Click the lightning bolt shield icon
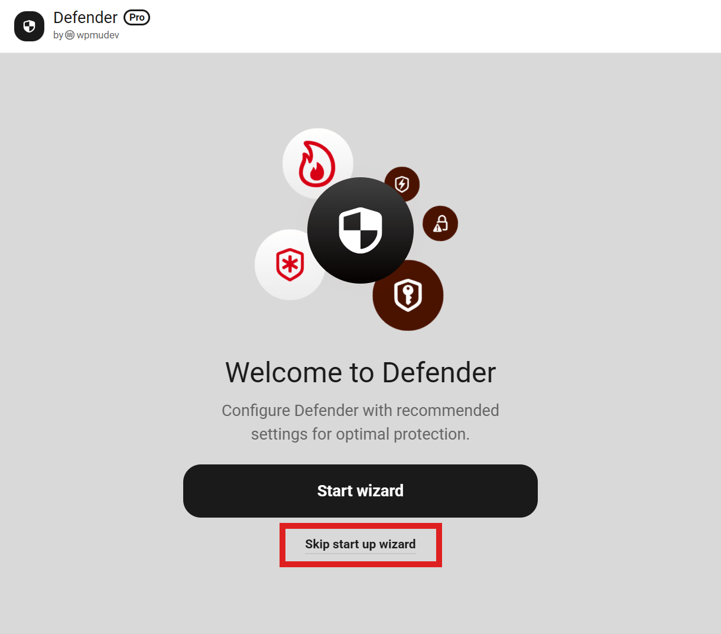721x634 pixels. [x=402, y=184]
